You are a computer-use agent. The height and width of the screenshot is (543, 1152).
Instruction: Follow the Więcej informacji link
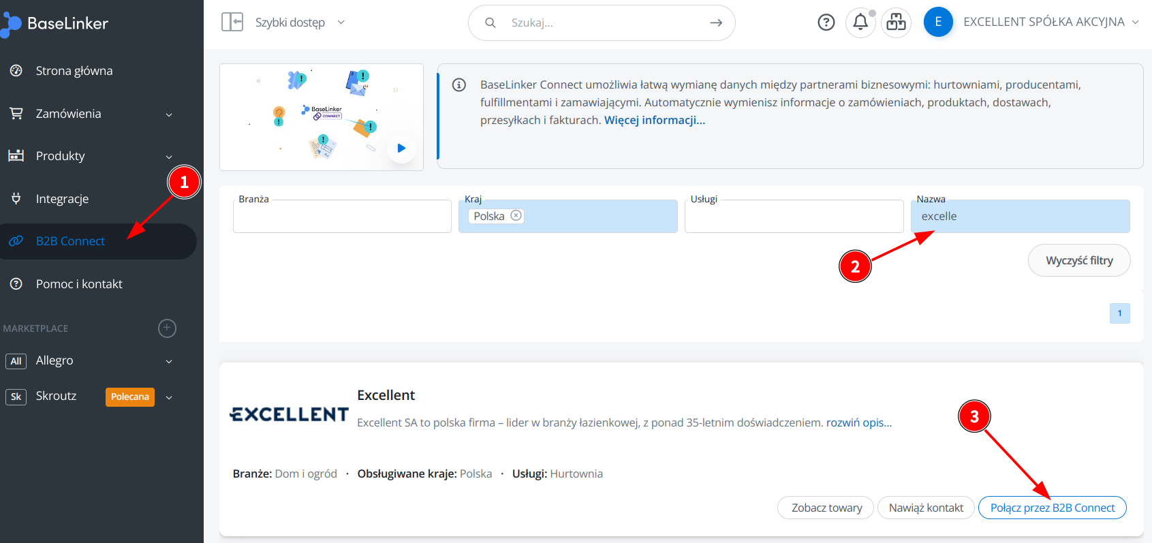pyautogui.click(x=654, y=120)
